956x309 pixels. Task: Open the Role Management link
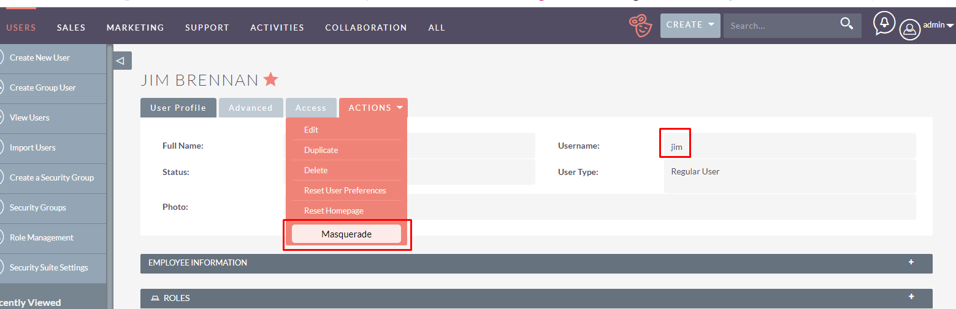42,237
